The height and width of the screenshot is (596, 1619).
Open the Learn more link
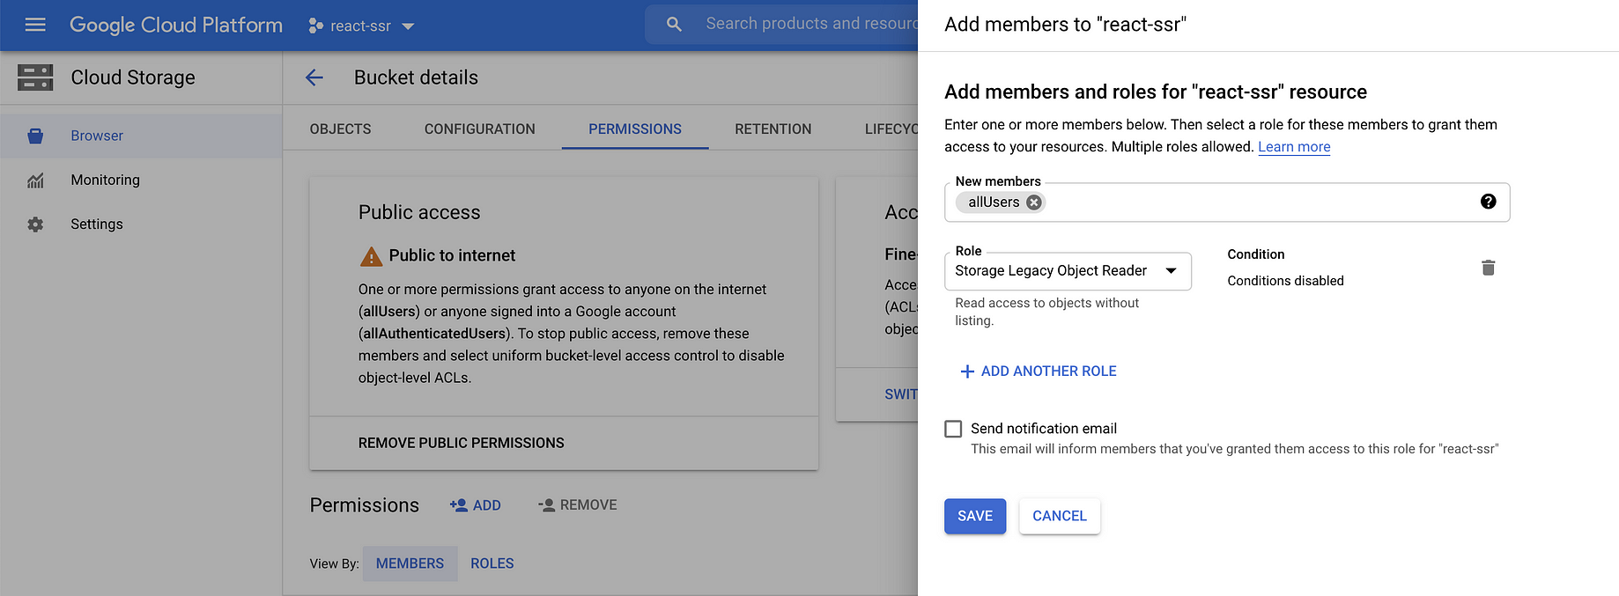(1294, 147)
